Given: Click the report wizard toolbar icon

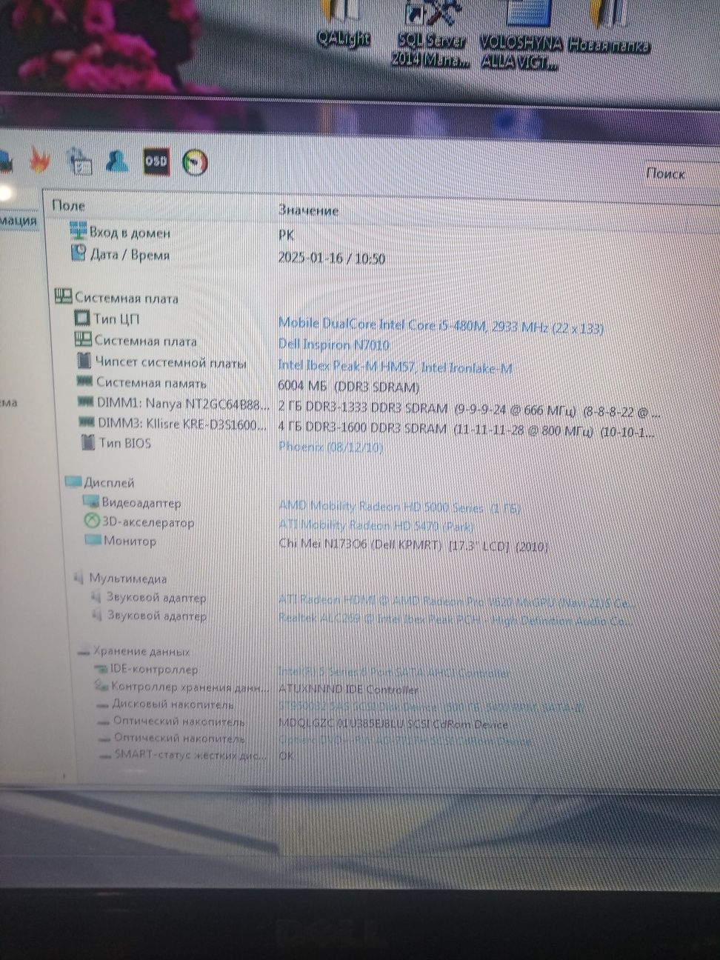Looking at the screenshot, I should [x=79, y=161].
